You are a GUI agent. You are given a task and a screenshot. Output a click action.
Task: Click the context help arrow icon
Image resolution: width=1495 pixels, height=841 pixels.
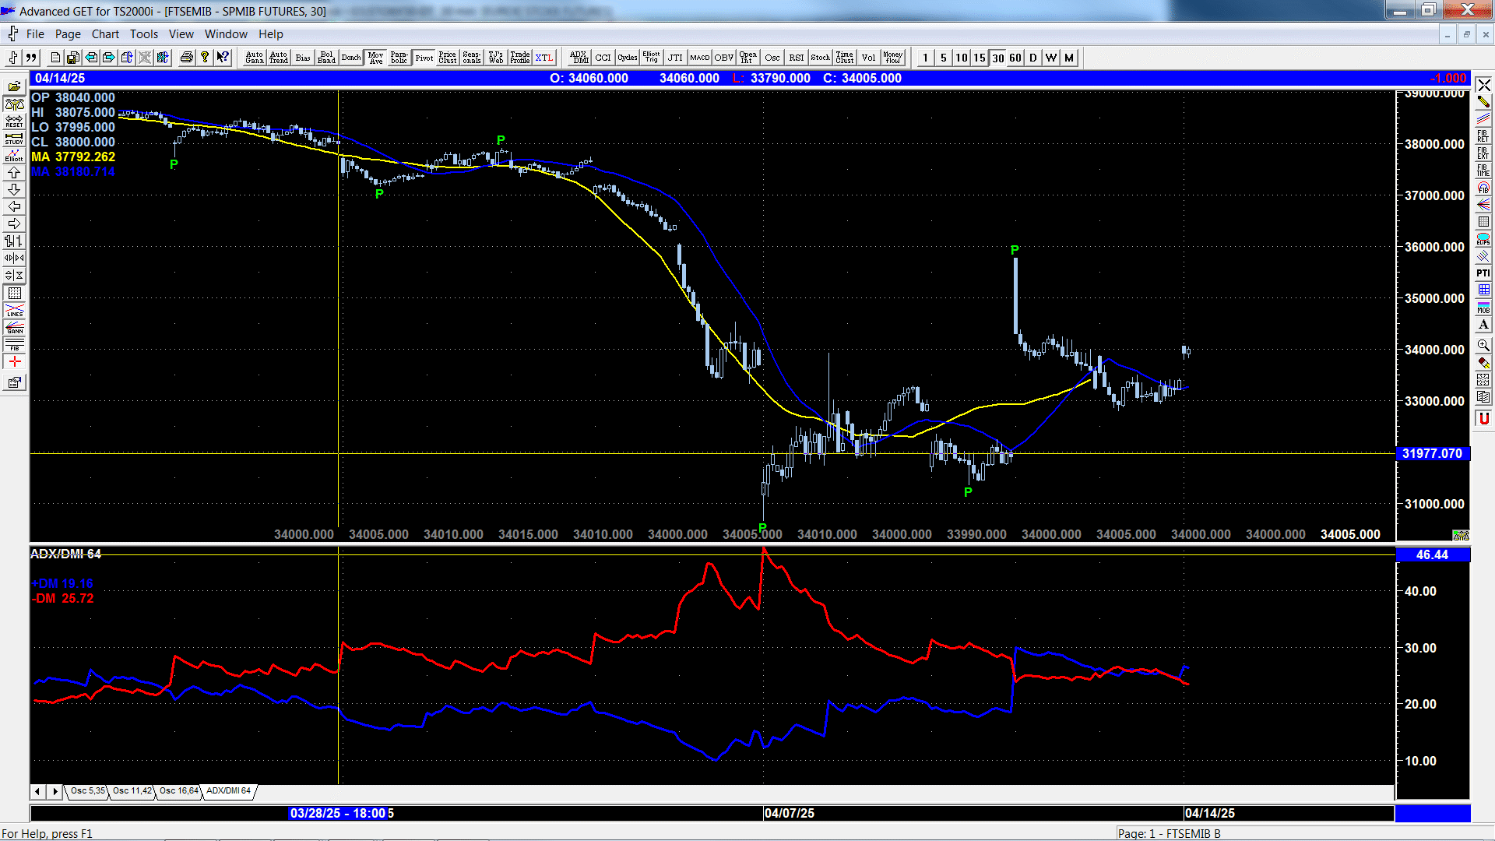[223, 58]
